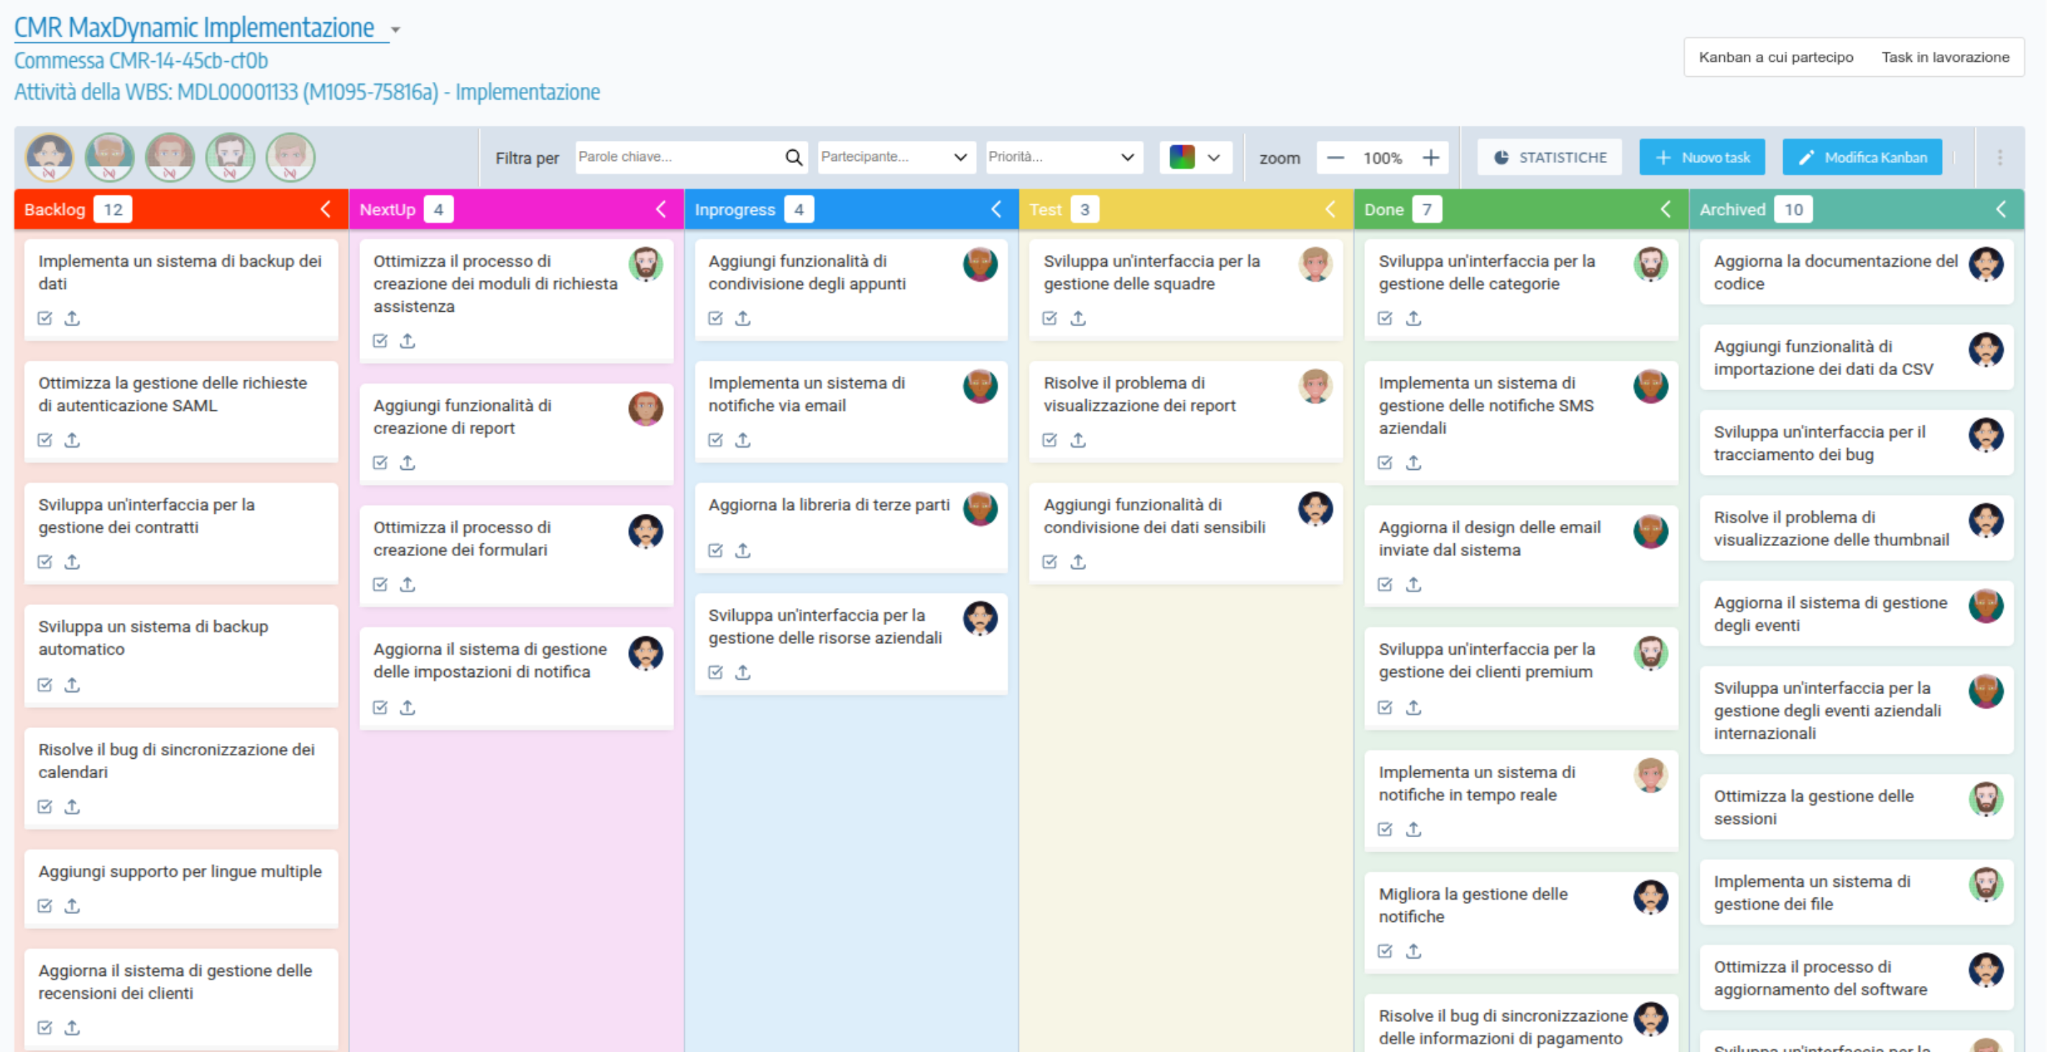Click the Archived column header label

(1732, 210)
